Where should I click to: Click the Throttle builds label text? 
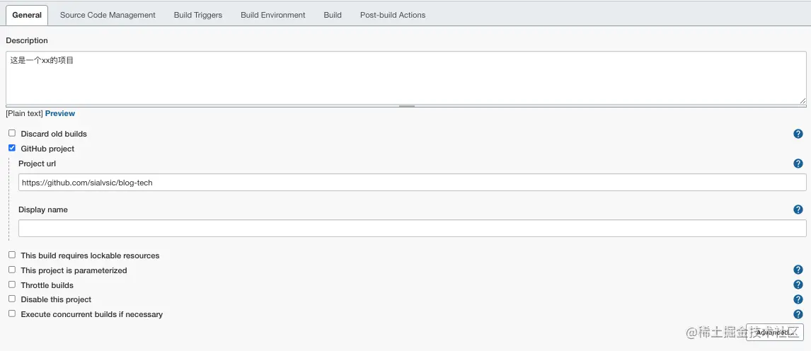coord(47,285)
